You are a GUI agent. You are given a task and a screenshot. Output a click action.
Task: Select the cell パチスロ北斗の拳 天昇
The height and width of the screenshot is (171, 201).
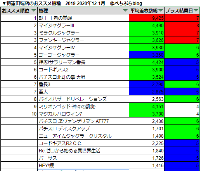click(x=83, y=77)
